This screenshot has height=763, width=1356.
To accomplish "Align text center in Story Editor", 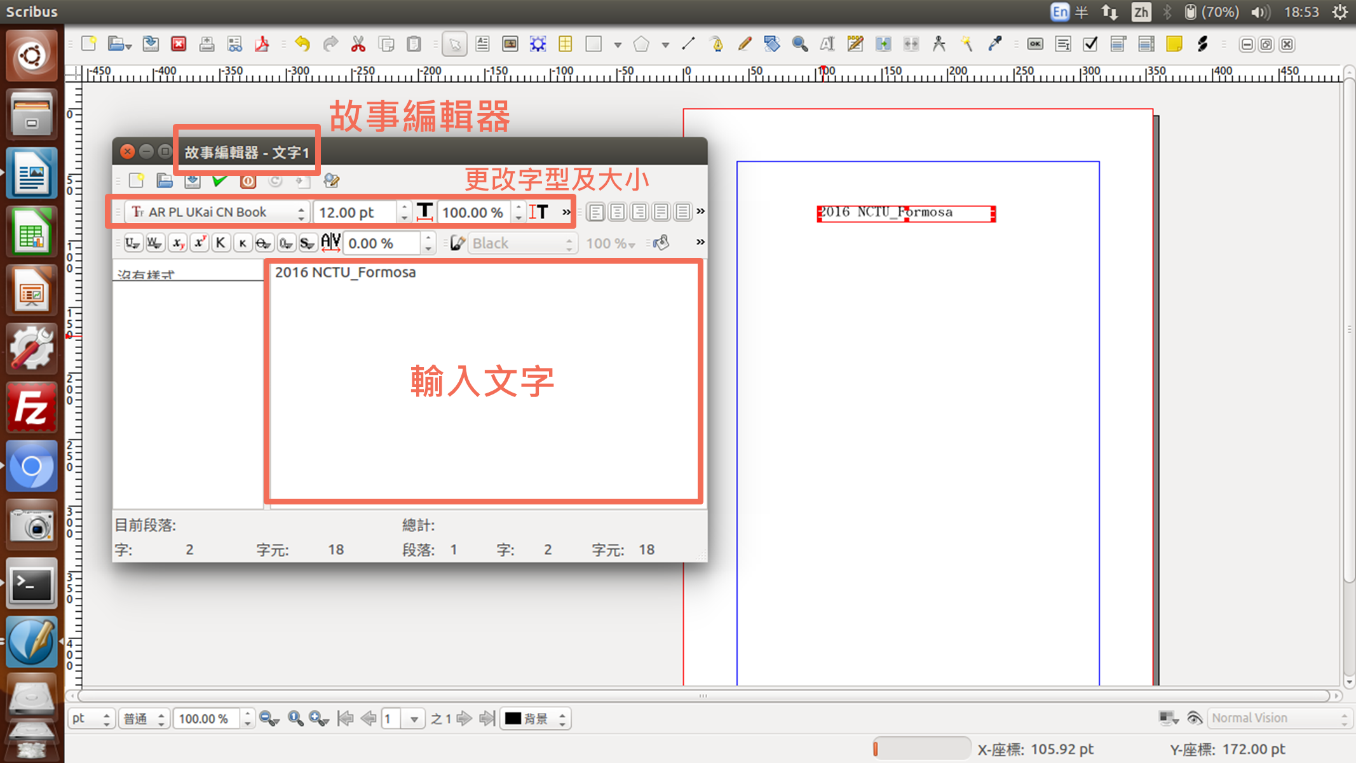I will 618,212.
